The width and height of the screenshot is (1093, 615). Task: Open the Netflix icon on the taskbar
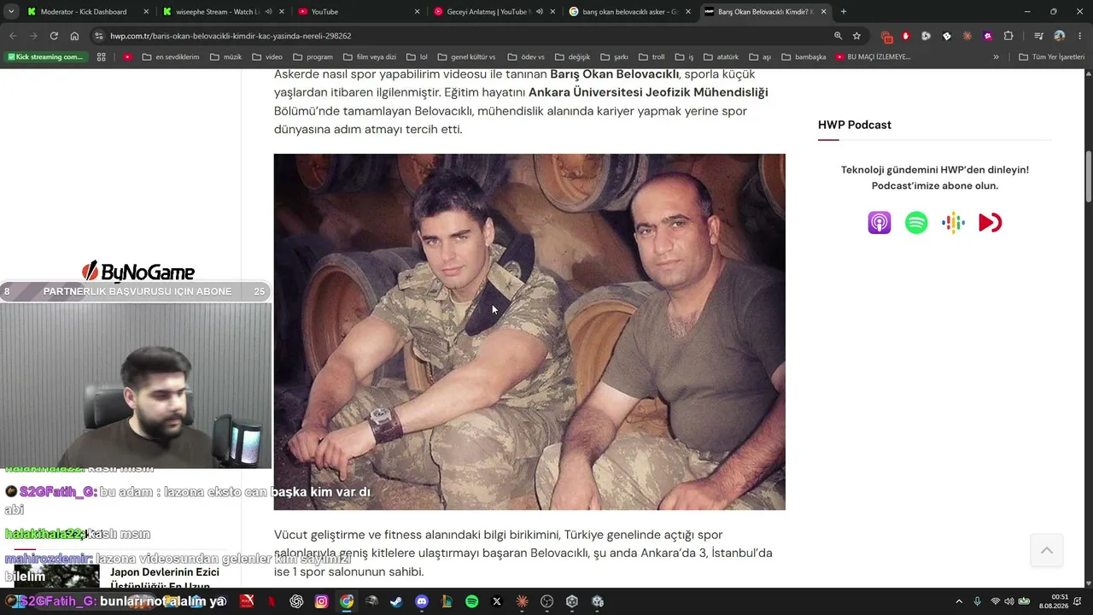tap(272, 601)
